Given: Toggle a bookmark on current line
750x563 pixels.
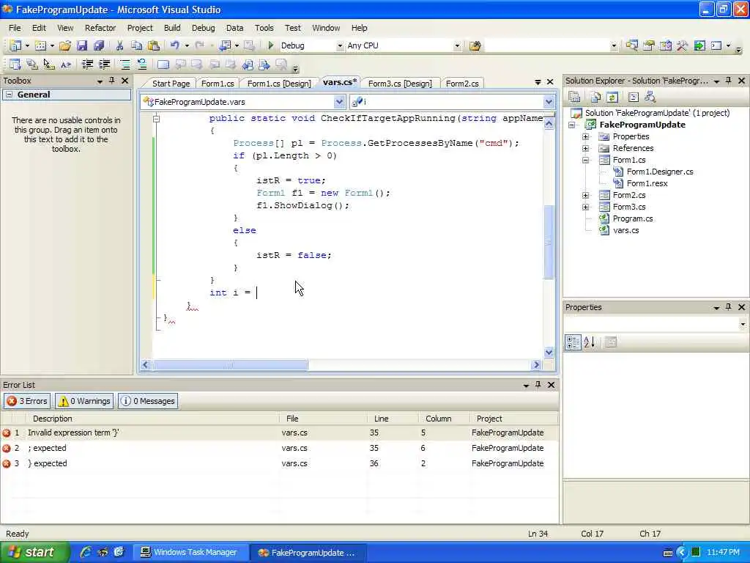Looking at the screenshot, I should 163,65.
